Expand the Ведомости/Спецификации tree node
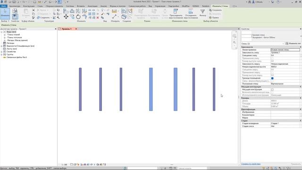 point(2,46)
